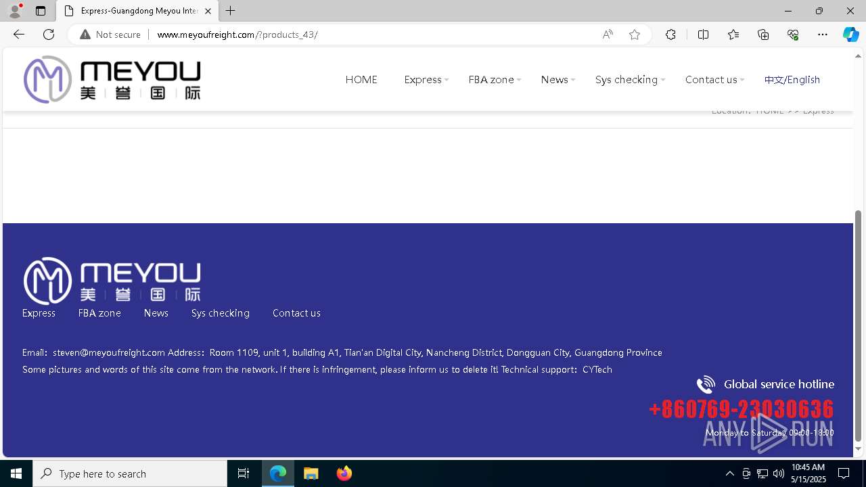This screenshot has height=487, width=866.
Task: Open the Extensions puzzle icon
Action: pyautogui.click(x=670, y=34)
